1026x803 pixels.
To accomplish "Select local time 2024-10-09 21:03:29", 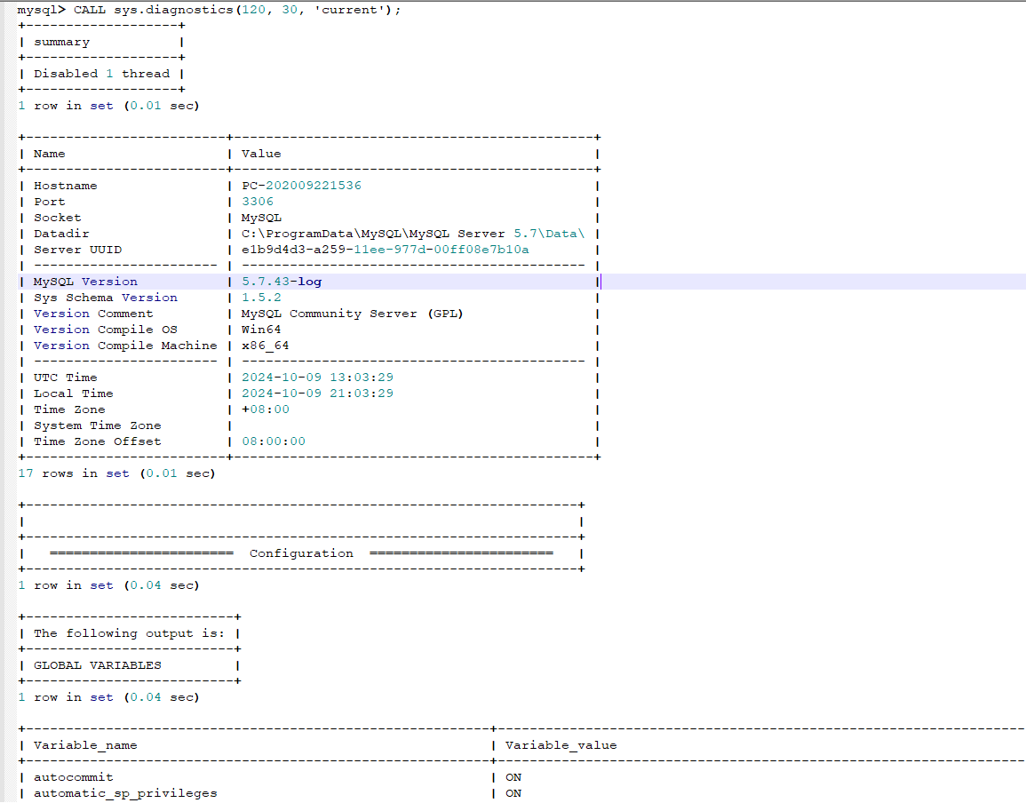I will pos(317,394).
